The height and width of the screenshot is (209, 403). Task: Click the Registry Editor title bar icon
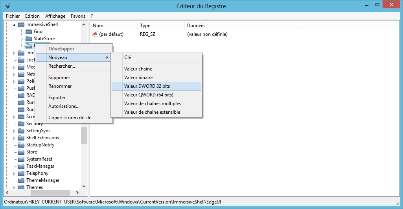(x=7, y=6)
